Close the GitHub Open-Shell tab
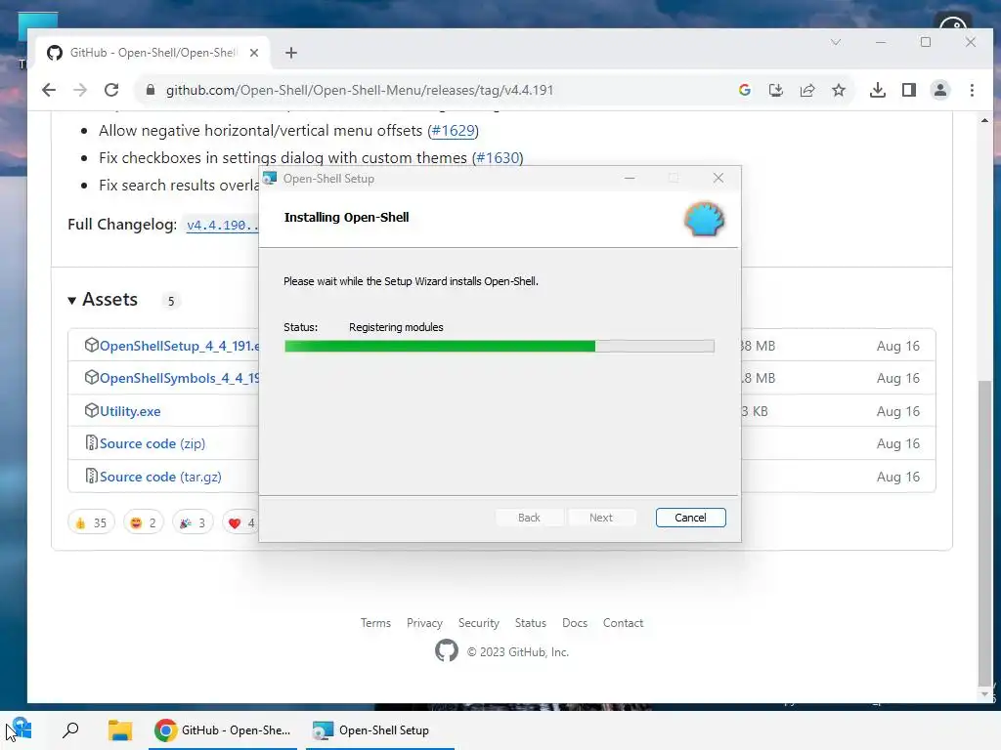The width and height of the screenshot is (1001, 750). point(254,53)
